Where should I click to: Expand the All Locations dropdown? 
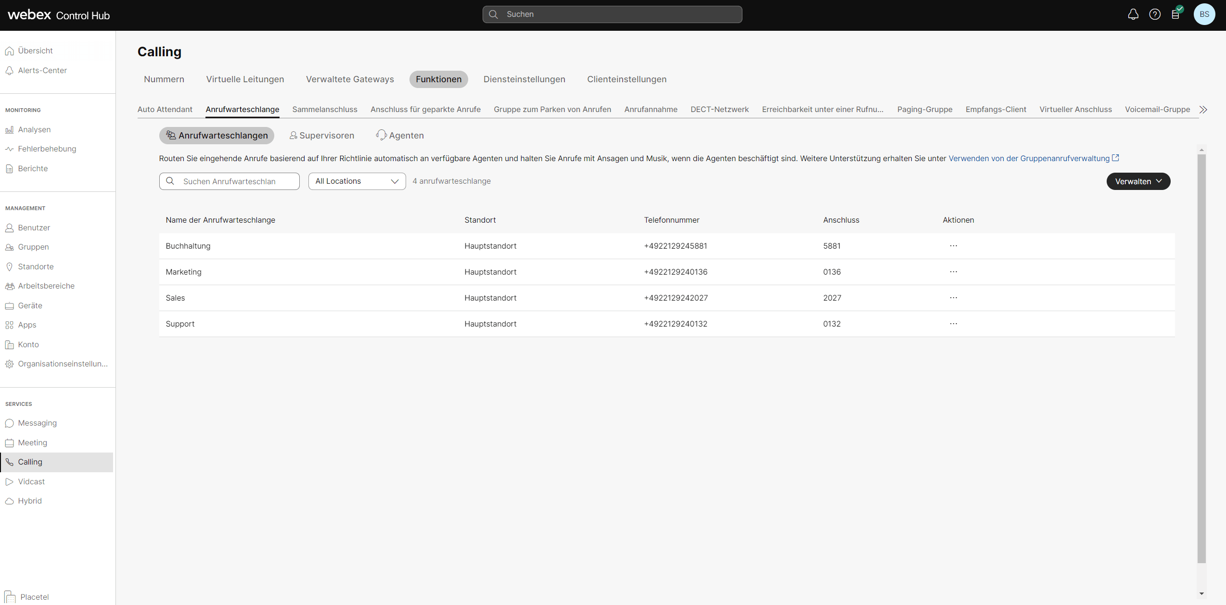tap(357, 181)
